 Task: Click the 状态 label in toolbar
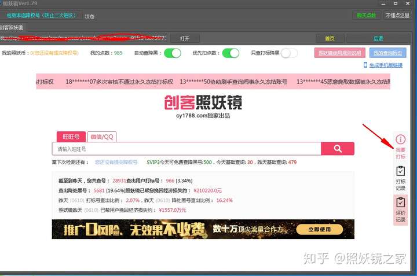pos(89,16)
